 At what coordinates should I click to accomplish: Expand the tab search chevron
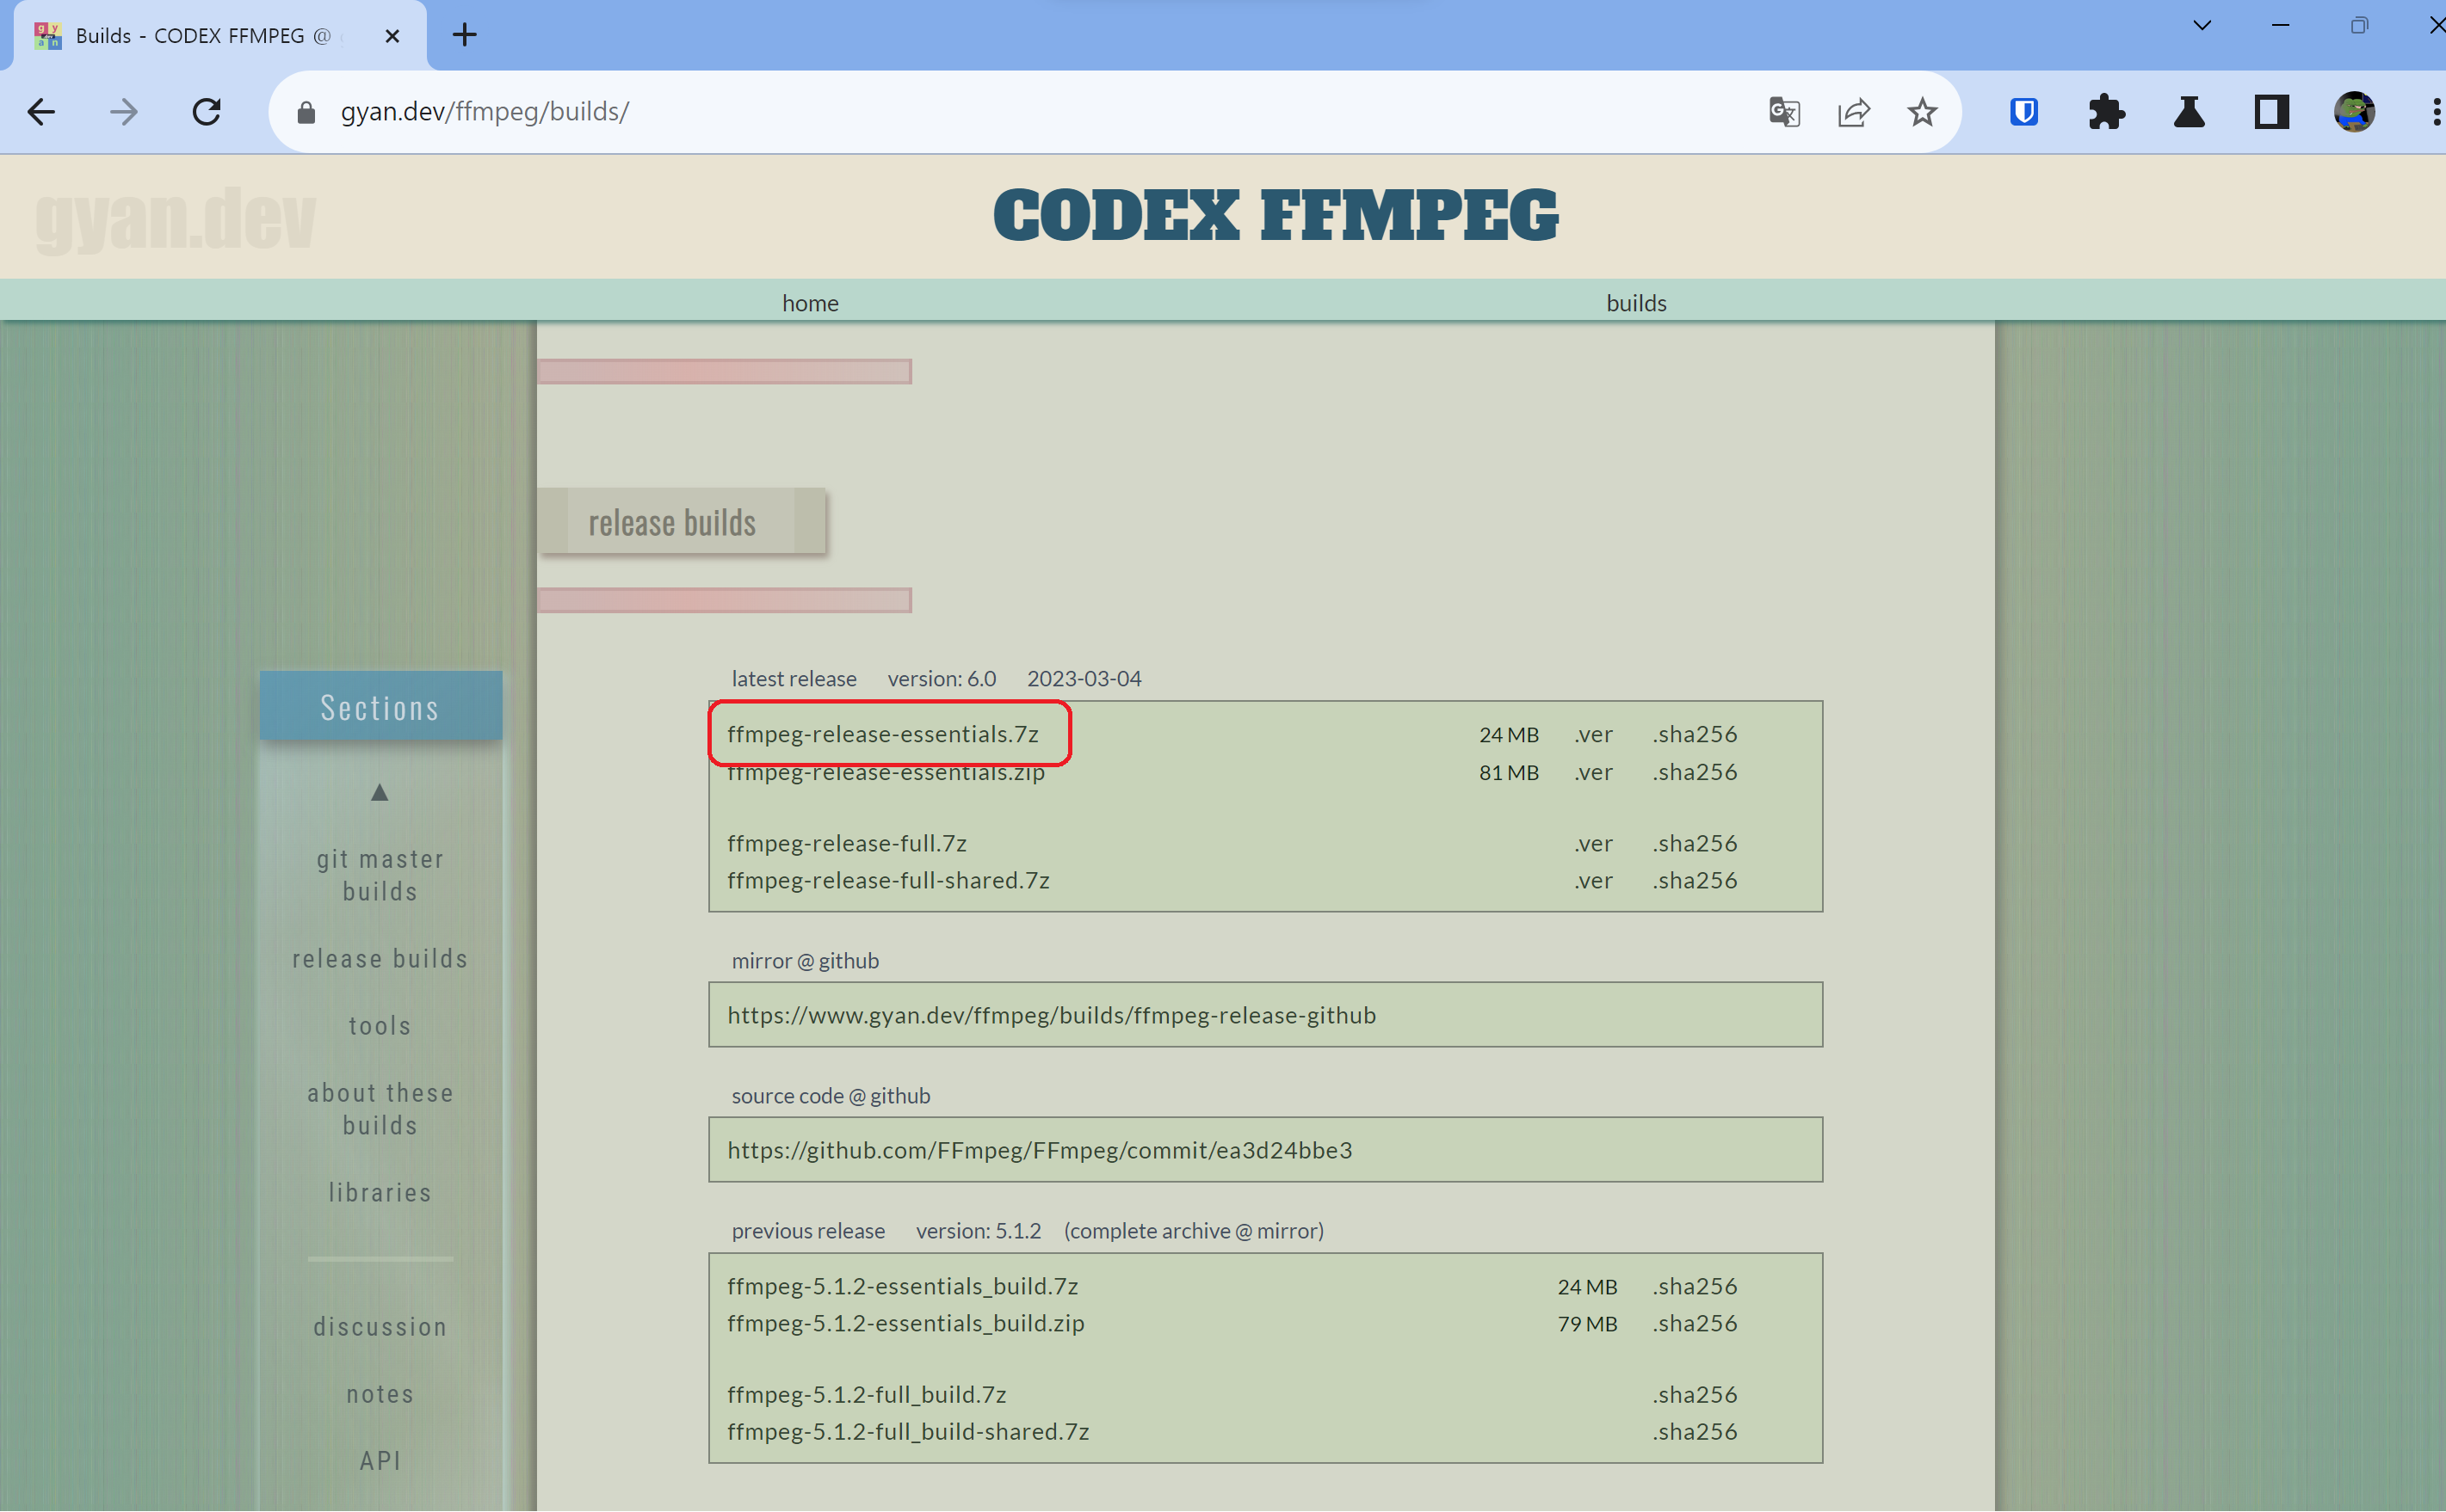pos(2202,25)
